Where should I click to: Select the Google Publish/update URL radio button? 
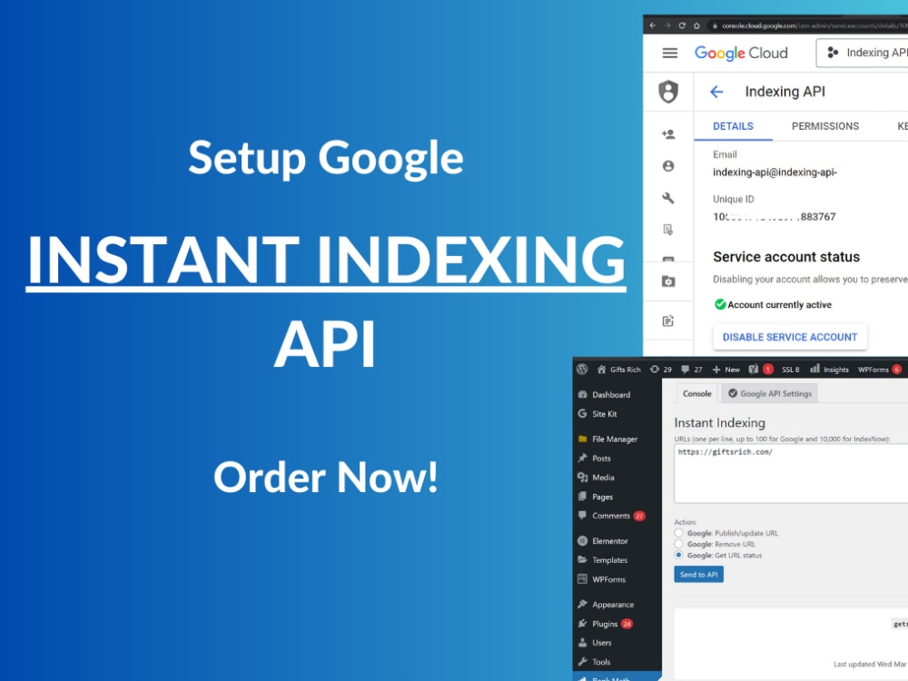click(679, 534)
